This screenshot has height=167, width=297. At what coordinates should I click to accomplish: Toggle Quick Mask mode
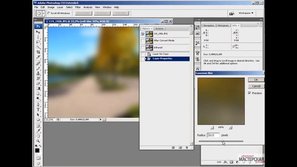coord(38,158)
